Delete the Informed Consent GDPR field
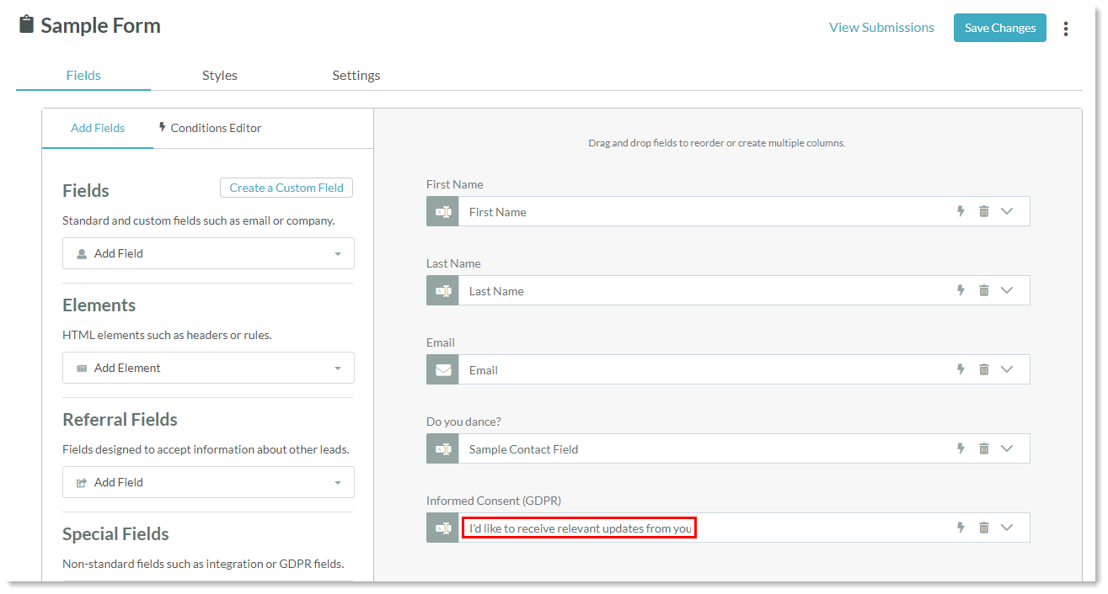Screen dimensions: 1108x594 [983, 528]
